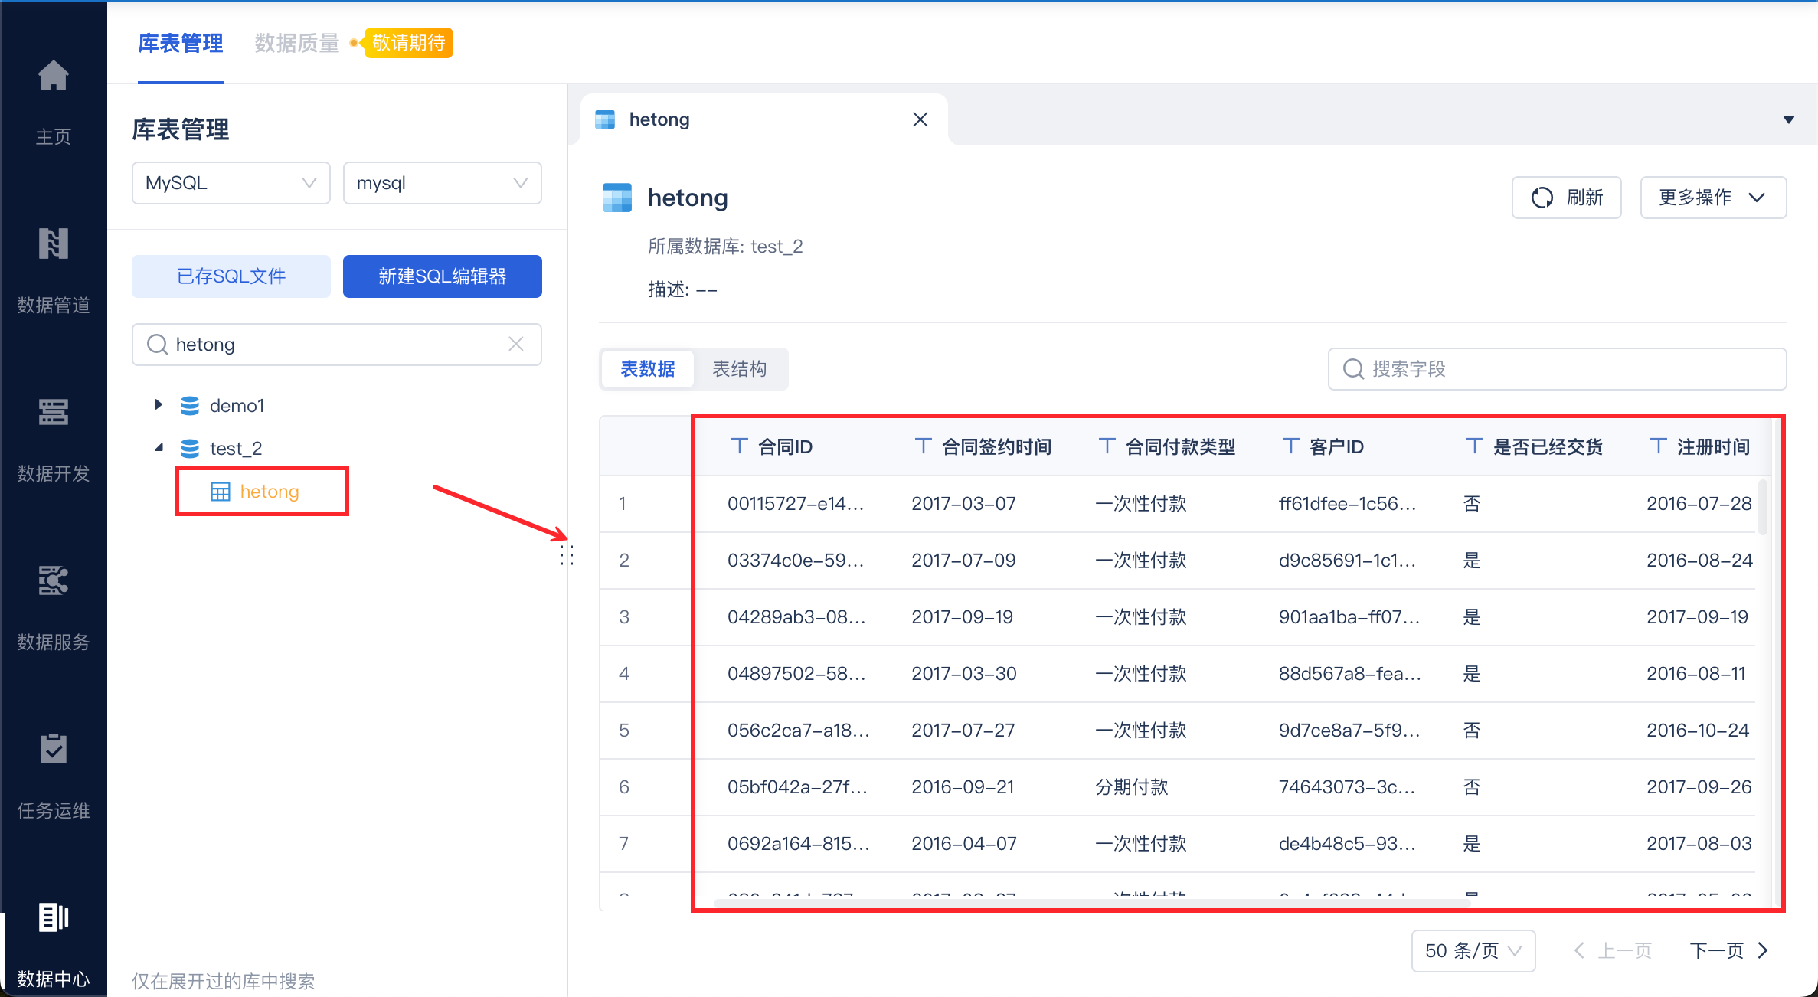Open the MySQL data source type dropdown
Image resolution: width=1818 pixels, height=997 pixels.
pos(231,183)
